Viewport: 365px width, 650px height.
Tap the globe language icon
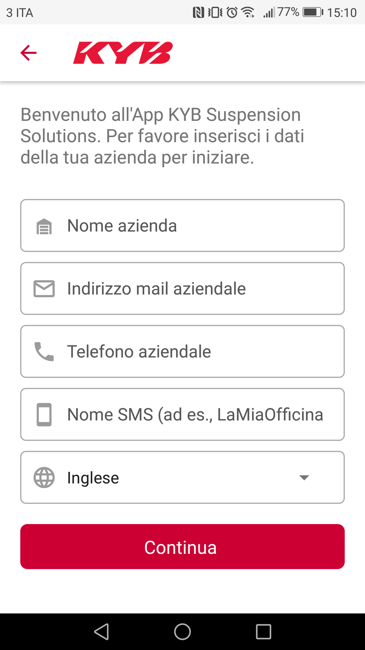pos(44,477)
